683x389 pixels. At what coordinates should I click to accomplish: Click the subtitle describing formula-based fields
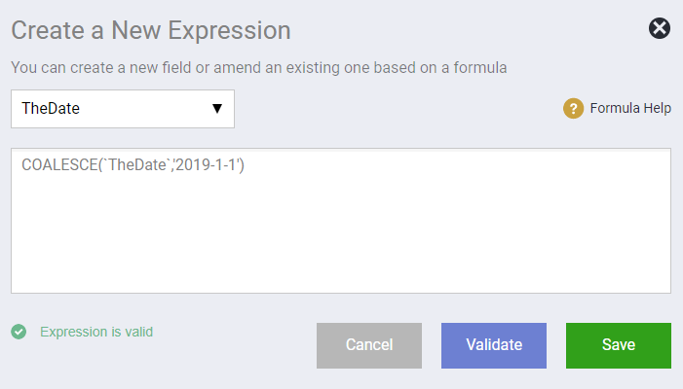point(259,68)
